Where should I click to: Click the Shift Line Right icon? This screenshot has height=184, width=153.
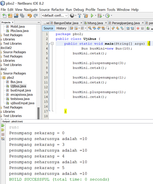[x=133, y=28]
